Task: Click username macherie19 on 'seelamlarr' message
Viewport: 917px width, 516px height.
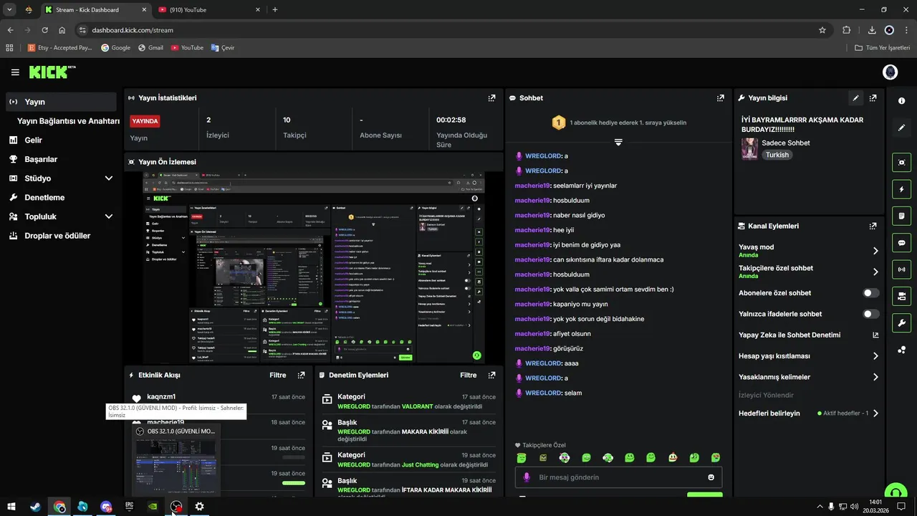Action: click(532, 186)
